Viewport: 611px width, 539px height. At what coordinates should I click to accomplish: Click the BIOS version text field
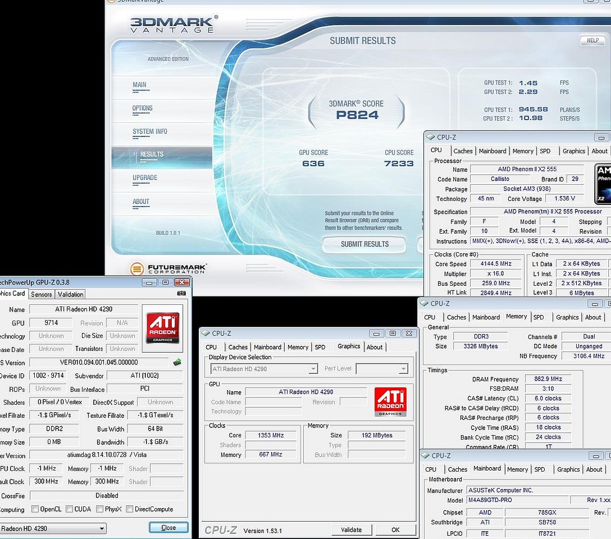click(x=98, y=363)
